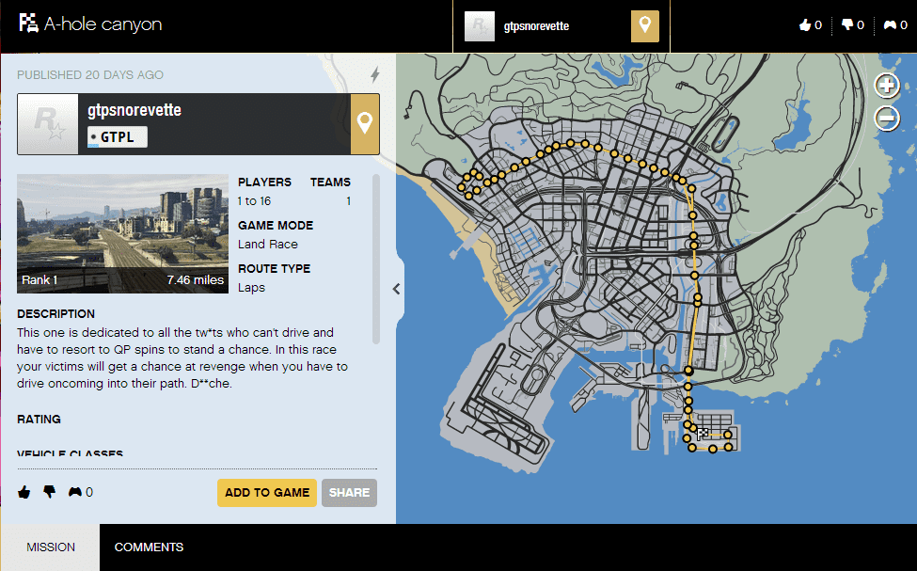Click the gamepad plays icon in header
This screenshot has height=571, width=917.
890,25
